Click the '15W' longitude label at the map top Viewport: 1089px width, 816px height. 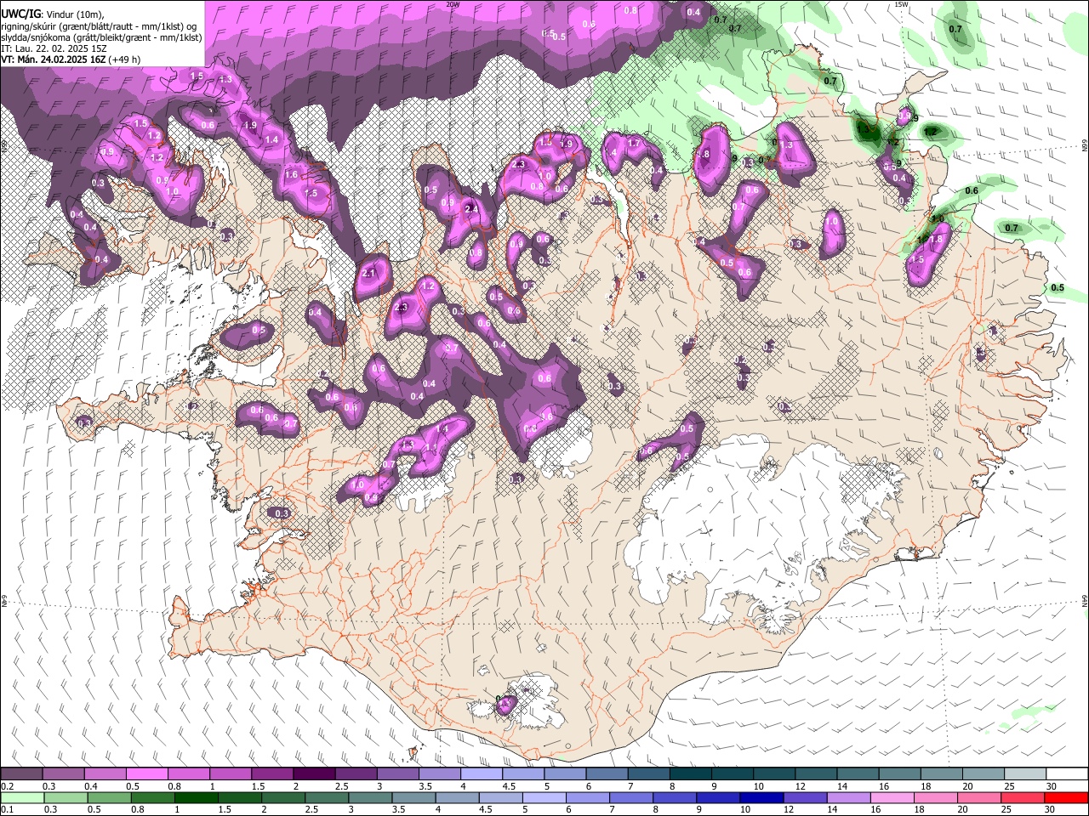click(901, 3)
